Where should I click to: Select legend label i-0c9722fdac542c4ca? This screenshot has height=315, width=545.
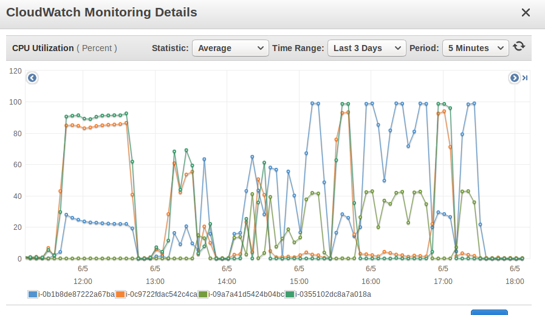pos(162,294)
